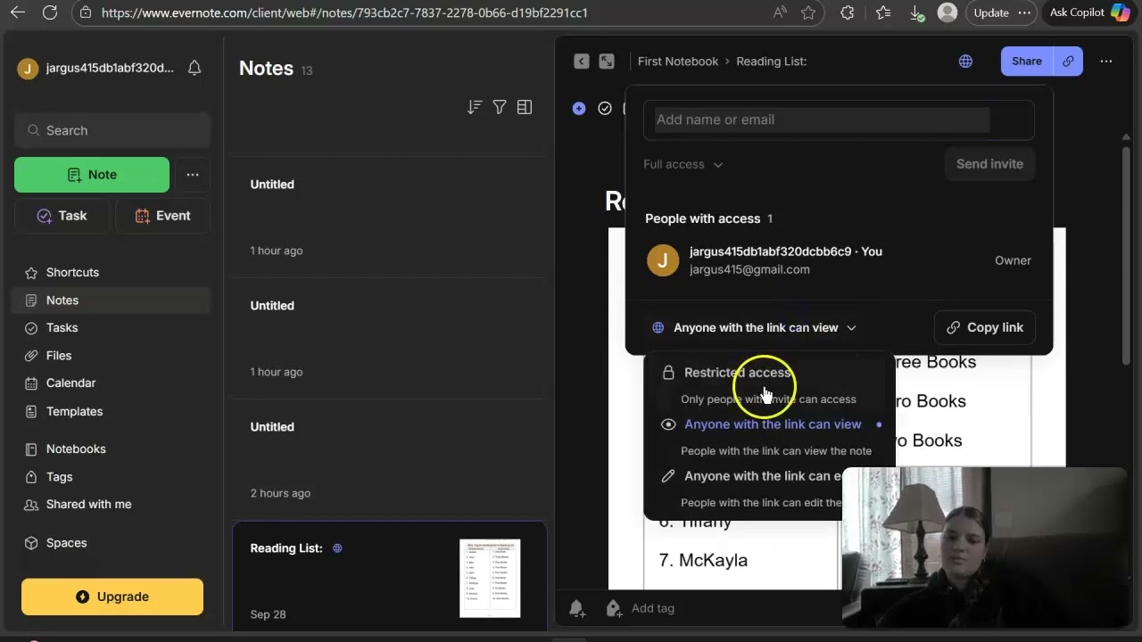Click the task checkmark icon in toolbar
Viewport: 1142px width, 642px height.
605,108
